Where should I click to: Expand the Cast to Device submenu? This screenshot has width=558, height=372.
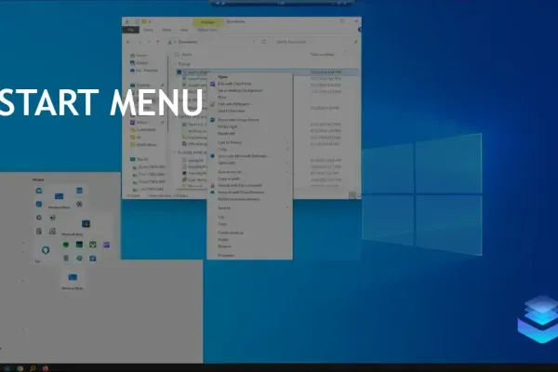[x=249, y=142]
